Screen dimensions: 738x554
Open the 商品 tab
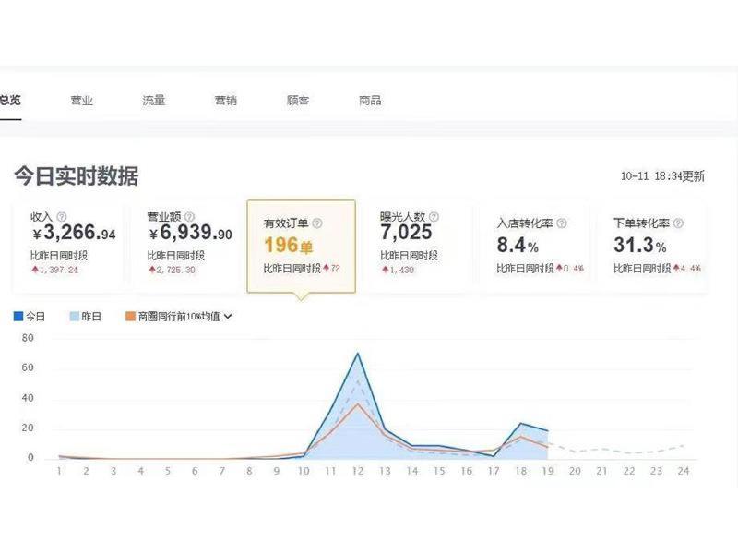click(x=370, y=100)
